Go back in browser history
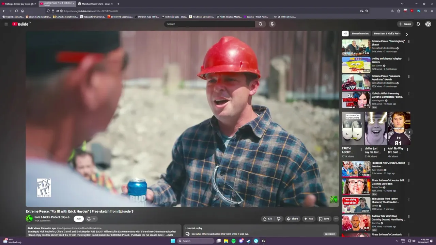Image resolution: width=436 pixels, height=245 pixels. tap(4, 11)
